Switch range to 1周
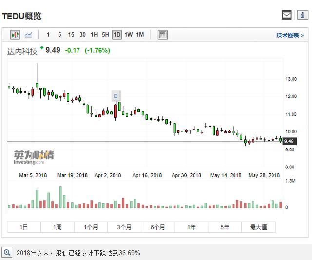The image size is (312, 260). tap(58, 227)
